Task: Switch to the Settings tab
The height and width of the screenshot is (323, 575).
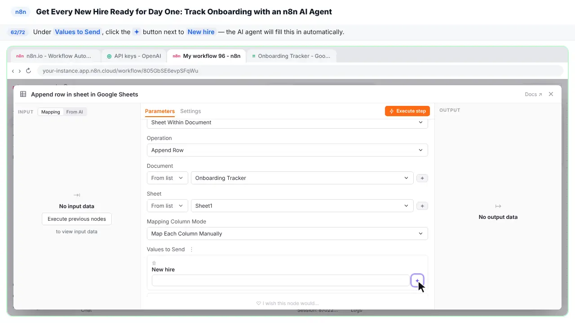Action: pos(190,111)
